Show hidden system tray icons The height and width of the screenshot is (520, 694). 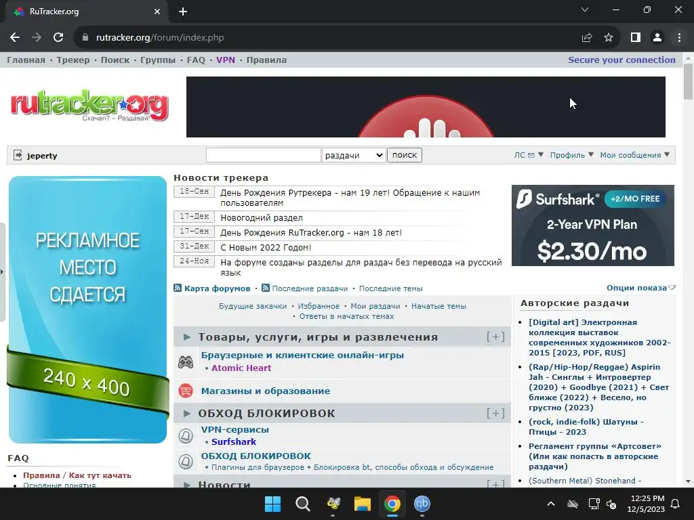click(x=551, y=504)
